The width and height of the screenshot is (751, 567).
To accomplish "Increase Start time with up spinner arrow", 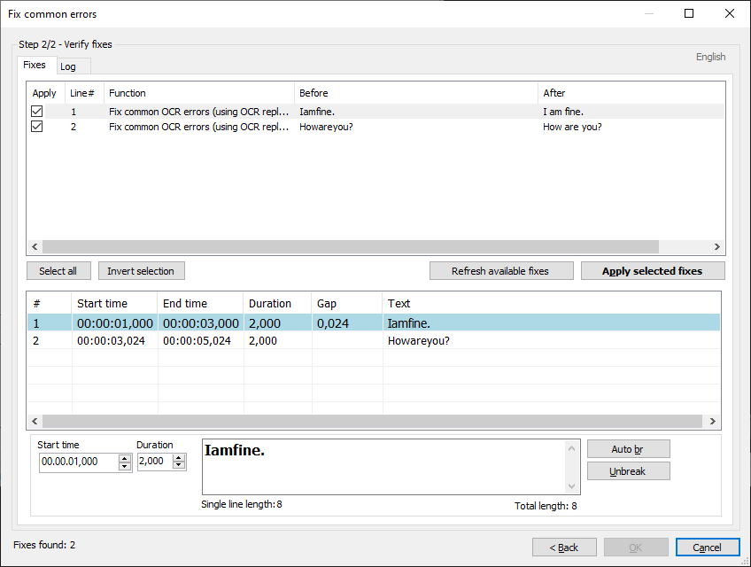I will pyautogui.click(x=125, y=458).
